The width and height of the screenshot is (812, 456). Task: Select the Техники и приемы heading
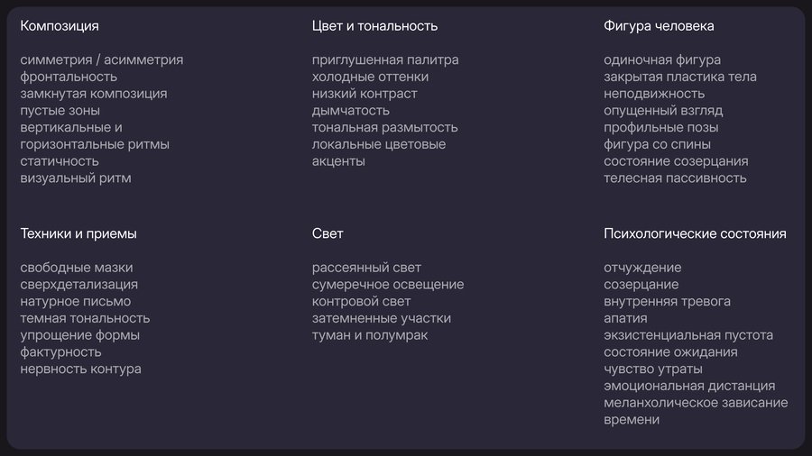tap(78, 233)
